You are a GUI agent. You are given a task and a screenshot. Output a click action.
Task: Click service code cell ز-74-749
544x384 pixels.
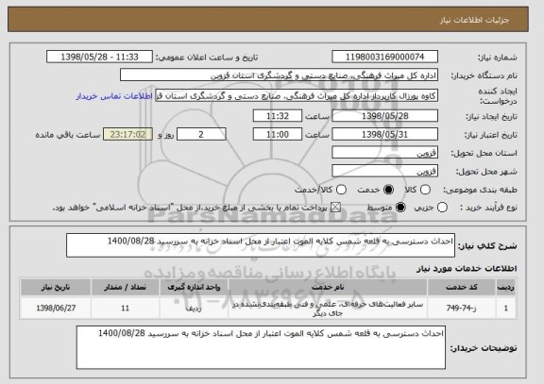pyautogui.click(x=461, y=309)
